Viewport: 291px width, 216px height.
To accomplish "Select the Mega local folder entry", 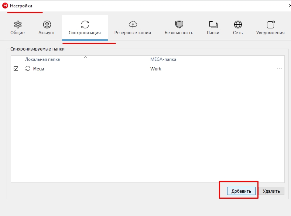I will tap(38, 69).
